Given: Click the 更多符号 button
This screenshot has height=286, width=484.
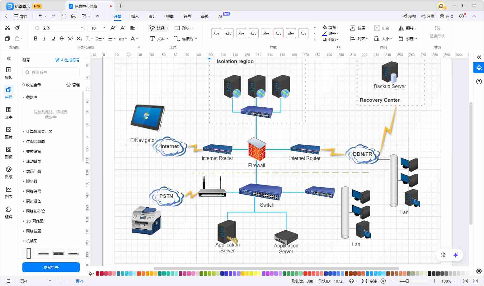Looking at the screenshot, I should (x=51, y=267).
